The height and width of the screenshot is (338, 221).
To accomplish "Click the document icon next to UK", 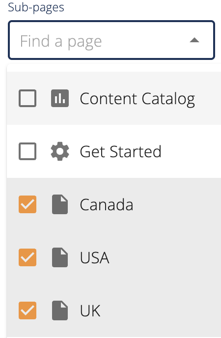I will pos(60,310).
